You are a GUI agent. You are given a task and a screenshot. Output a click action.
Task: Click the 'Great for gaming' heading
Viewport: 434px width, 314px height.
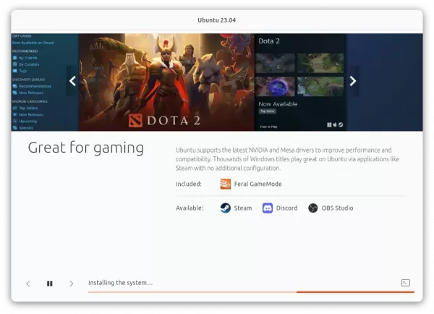click(x=86, y=148)
